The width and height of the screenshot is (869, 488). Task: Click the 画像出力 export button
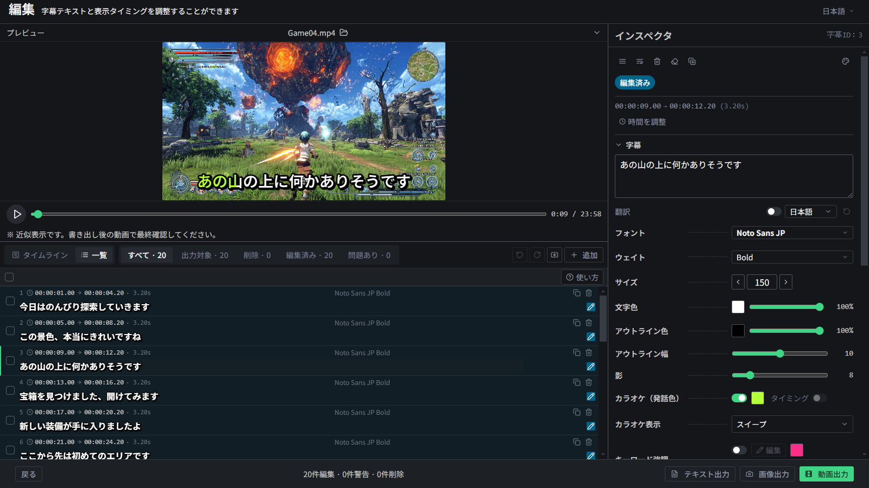(767, 474)
